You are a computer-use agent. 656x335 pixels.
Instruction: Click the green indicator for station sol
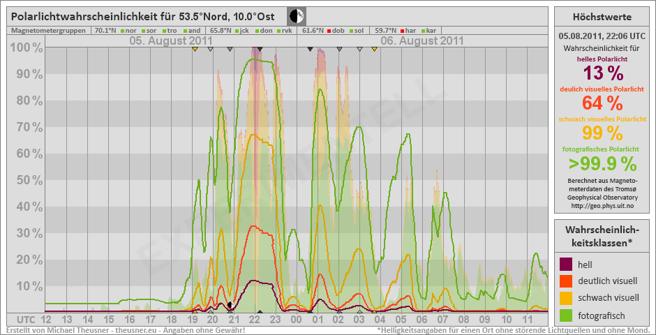[x=350, y=31]
